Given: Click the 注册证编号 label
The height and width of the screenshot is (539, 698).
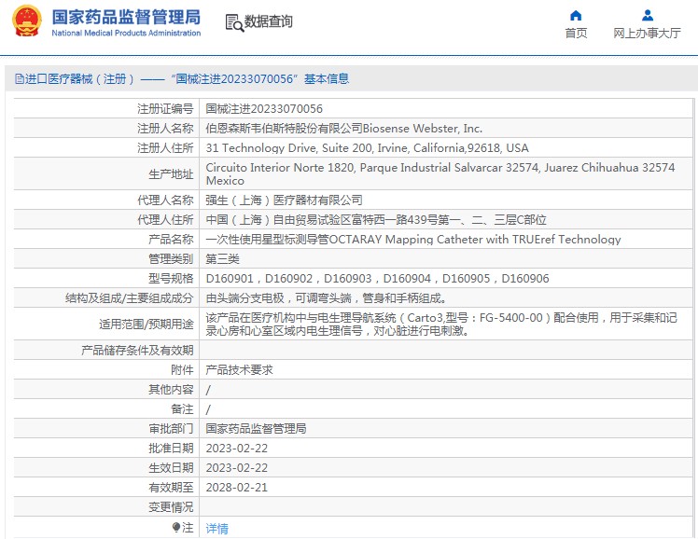Looking at the screenshot, I should click(165, 109).
